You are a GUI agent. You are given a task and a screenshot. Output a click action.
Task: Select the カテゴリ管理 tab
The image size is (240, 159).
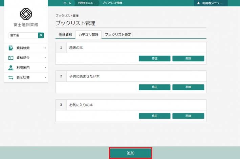coord(88,35)
